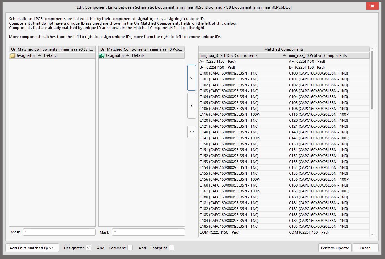The height and width of the screenshot is (259, 385).
Task: Click the move all left '<<' button
Action: (191, 132)
